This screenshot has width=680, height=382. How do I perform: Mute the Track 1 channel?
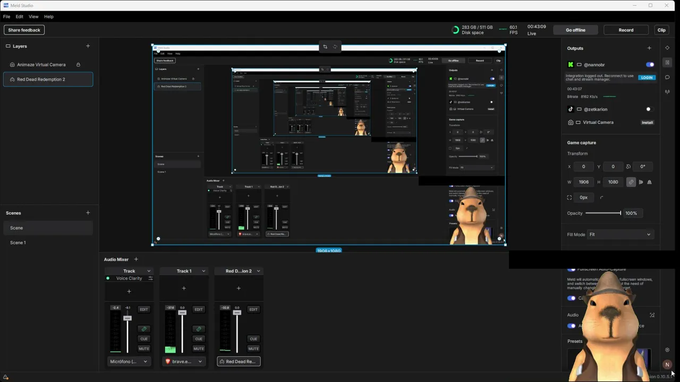198,349
